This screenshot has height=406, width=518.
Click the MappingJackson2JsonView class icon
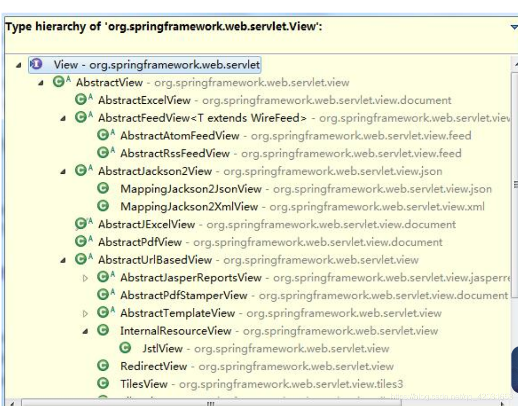tap(103, 188)
